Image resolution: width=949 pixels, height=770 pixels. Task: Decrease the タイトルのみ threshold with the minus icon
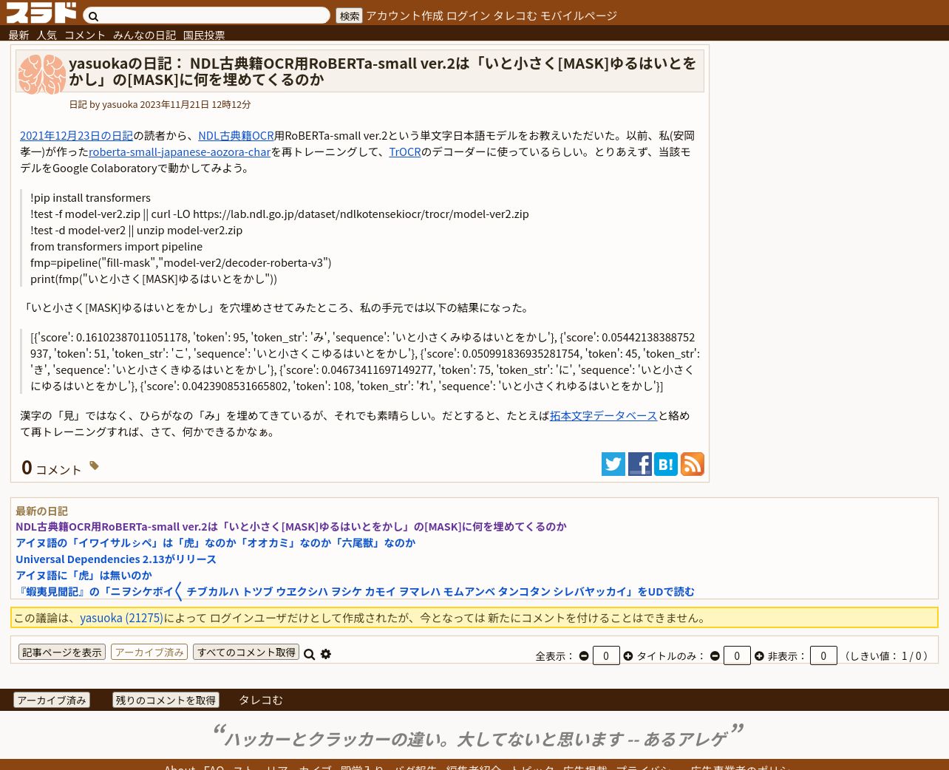click(715, 655)
